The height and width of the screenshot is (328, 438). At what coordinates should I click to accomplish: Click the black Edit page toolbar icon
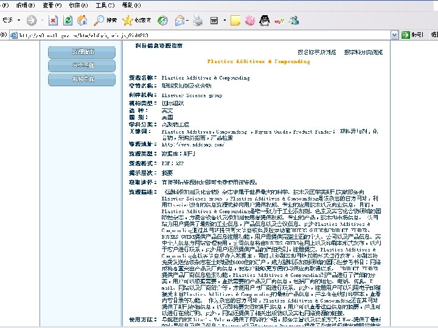click(x=214, y=21)
